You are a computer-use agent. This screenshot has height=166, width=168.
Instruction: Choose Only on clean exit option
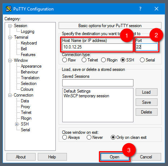click(113, 137)
